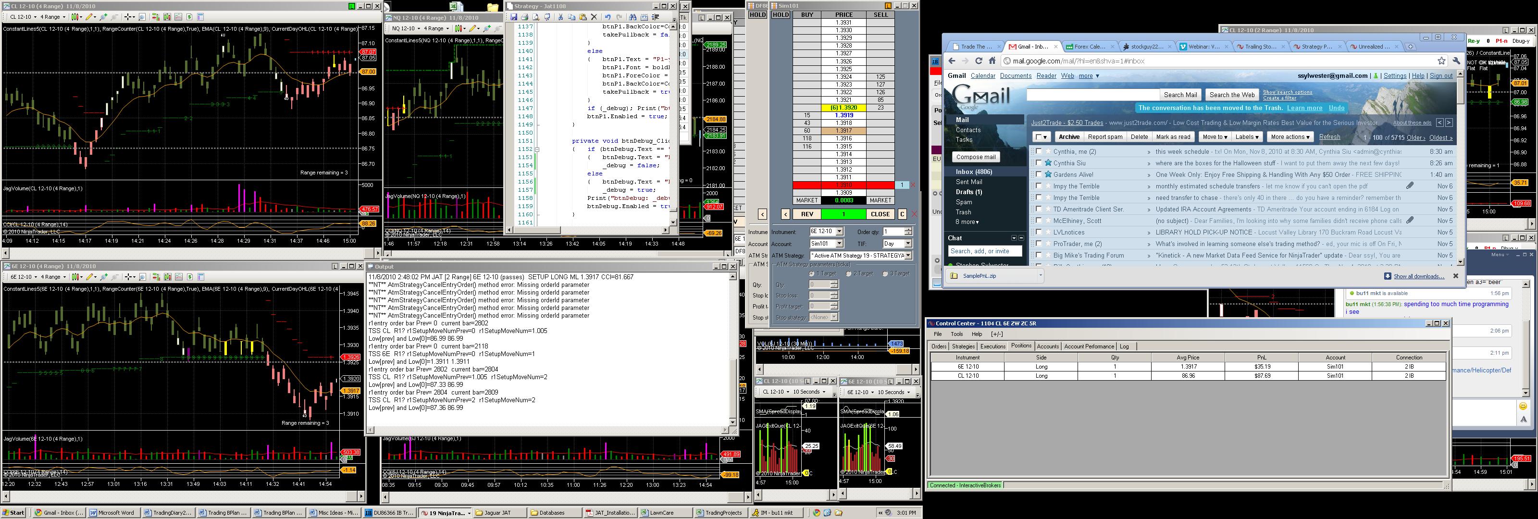
Task: Reload the Gmail page in Chrome
Action: (x=979, y=61)
